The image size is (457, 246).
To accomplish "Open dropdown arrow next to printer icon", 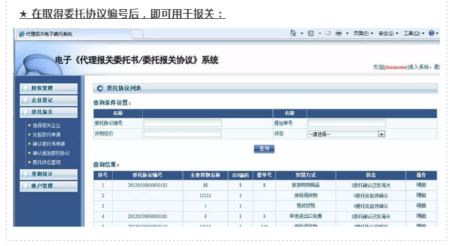I will point(347,33).
